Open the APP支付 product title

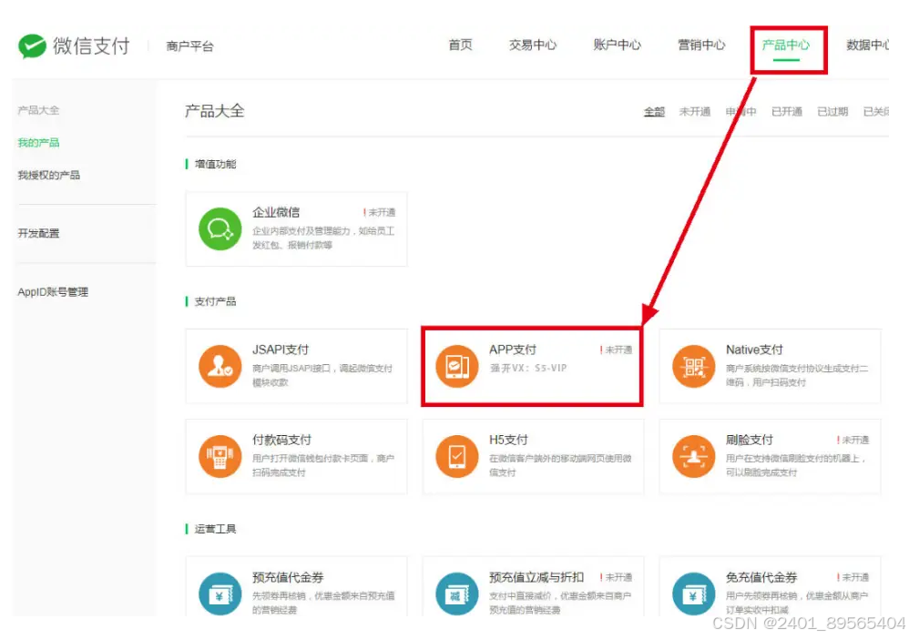pos(513,350)
